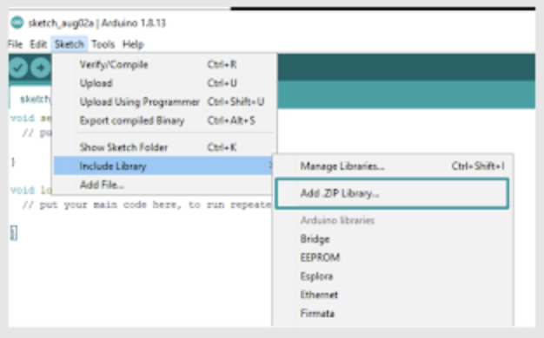Click the Arduino logo in title bar
This screenshot has height=338, width=544.
(x=17, y=23)
